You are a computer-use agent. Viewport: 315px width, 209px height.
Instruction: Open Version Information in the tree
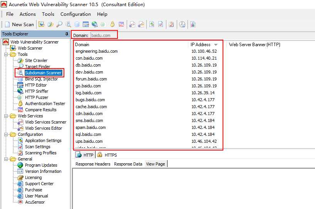[43, 171]
